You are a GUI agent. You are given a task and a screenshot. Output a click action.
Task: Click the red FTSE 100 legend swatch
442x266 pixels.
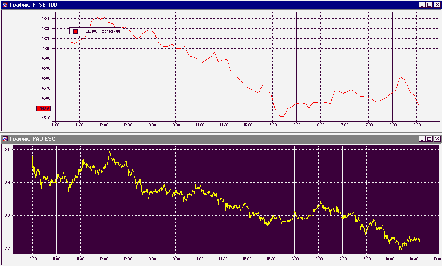75,31
